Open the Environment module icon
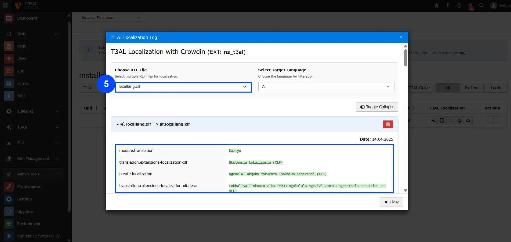Viewport: 511px width, 242px height. pyautogui.click(x=9, y=224)
